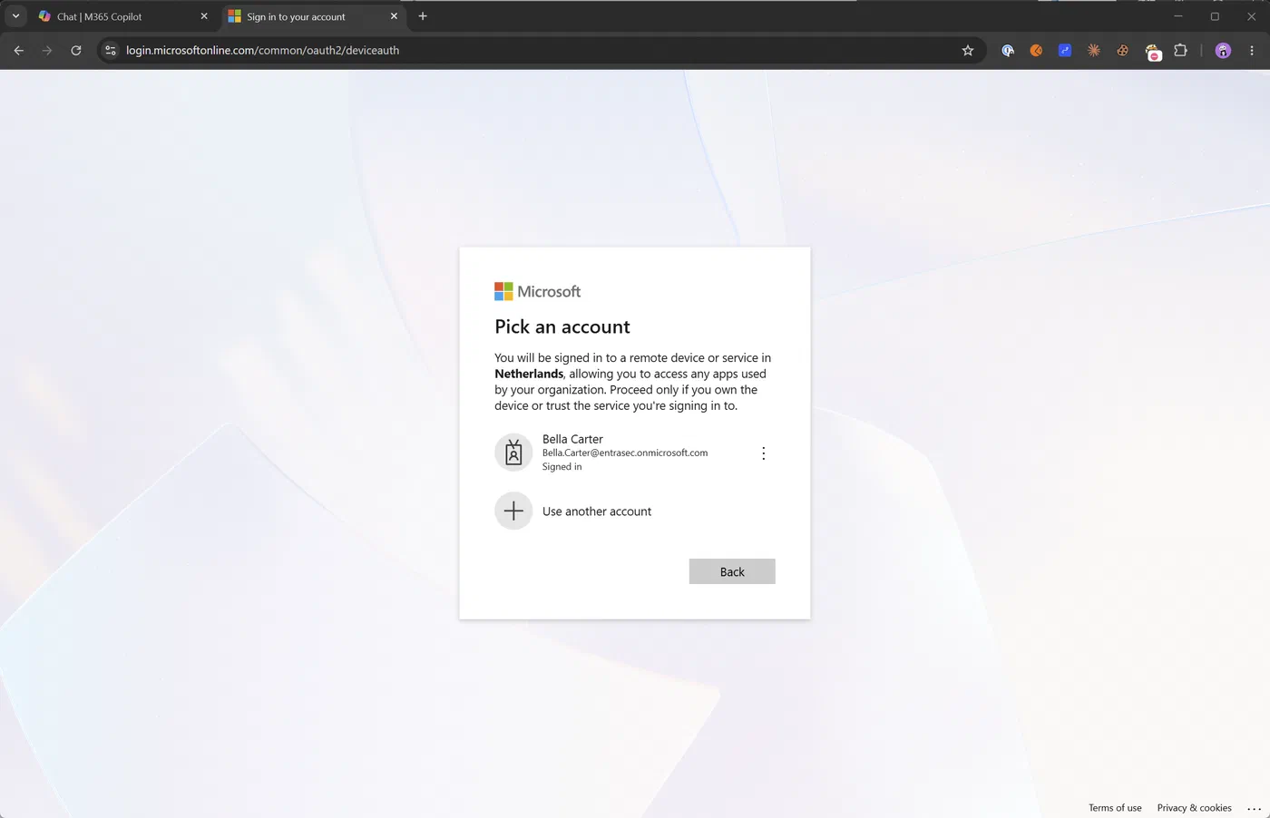Click the Bella Carter badge avatar icon
The width and height of the screenshot is (1270, 818).
click(513, 453)
